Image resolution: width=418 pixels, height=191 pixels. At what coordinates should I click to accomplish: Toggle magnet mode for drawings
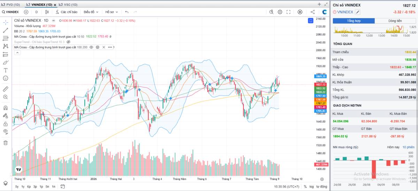[6, 108]
